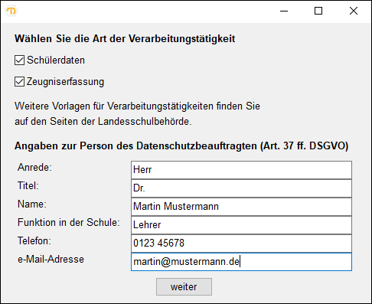Click the Anrede: label
The width and height of the screenshot is (372, 304).
click(x=34, y=168)
